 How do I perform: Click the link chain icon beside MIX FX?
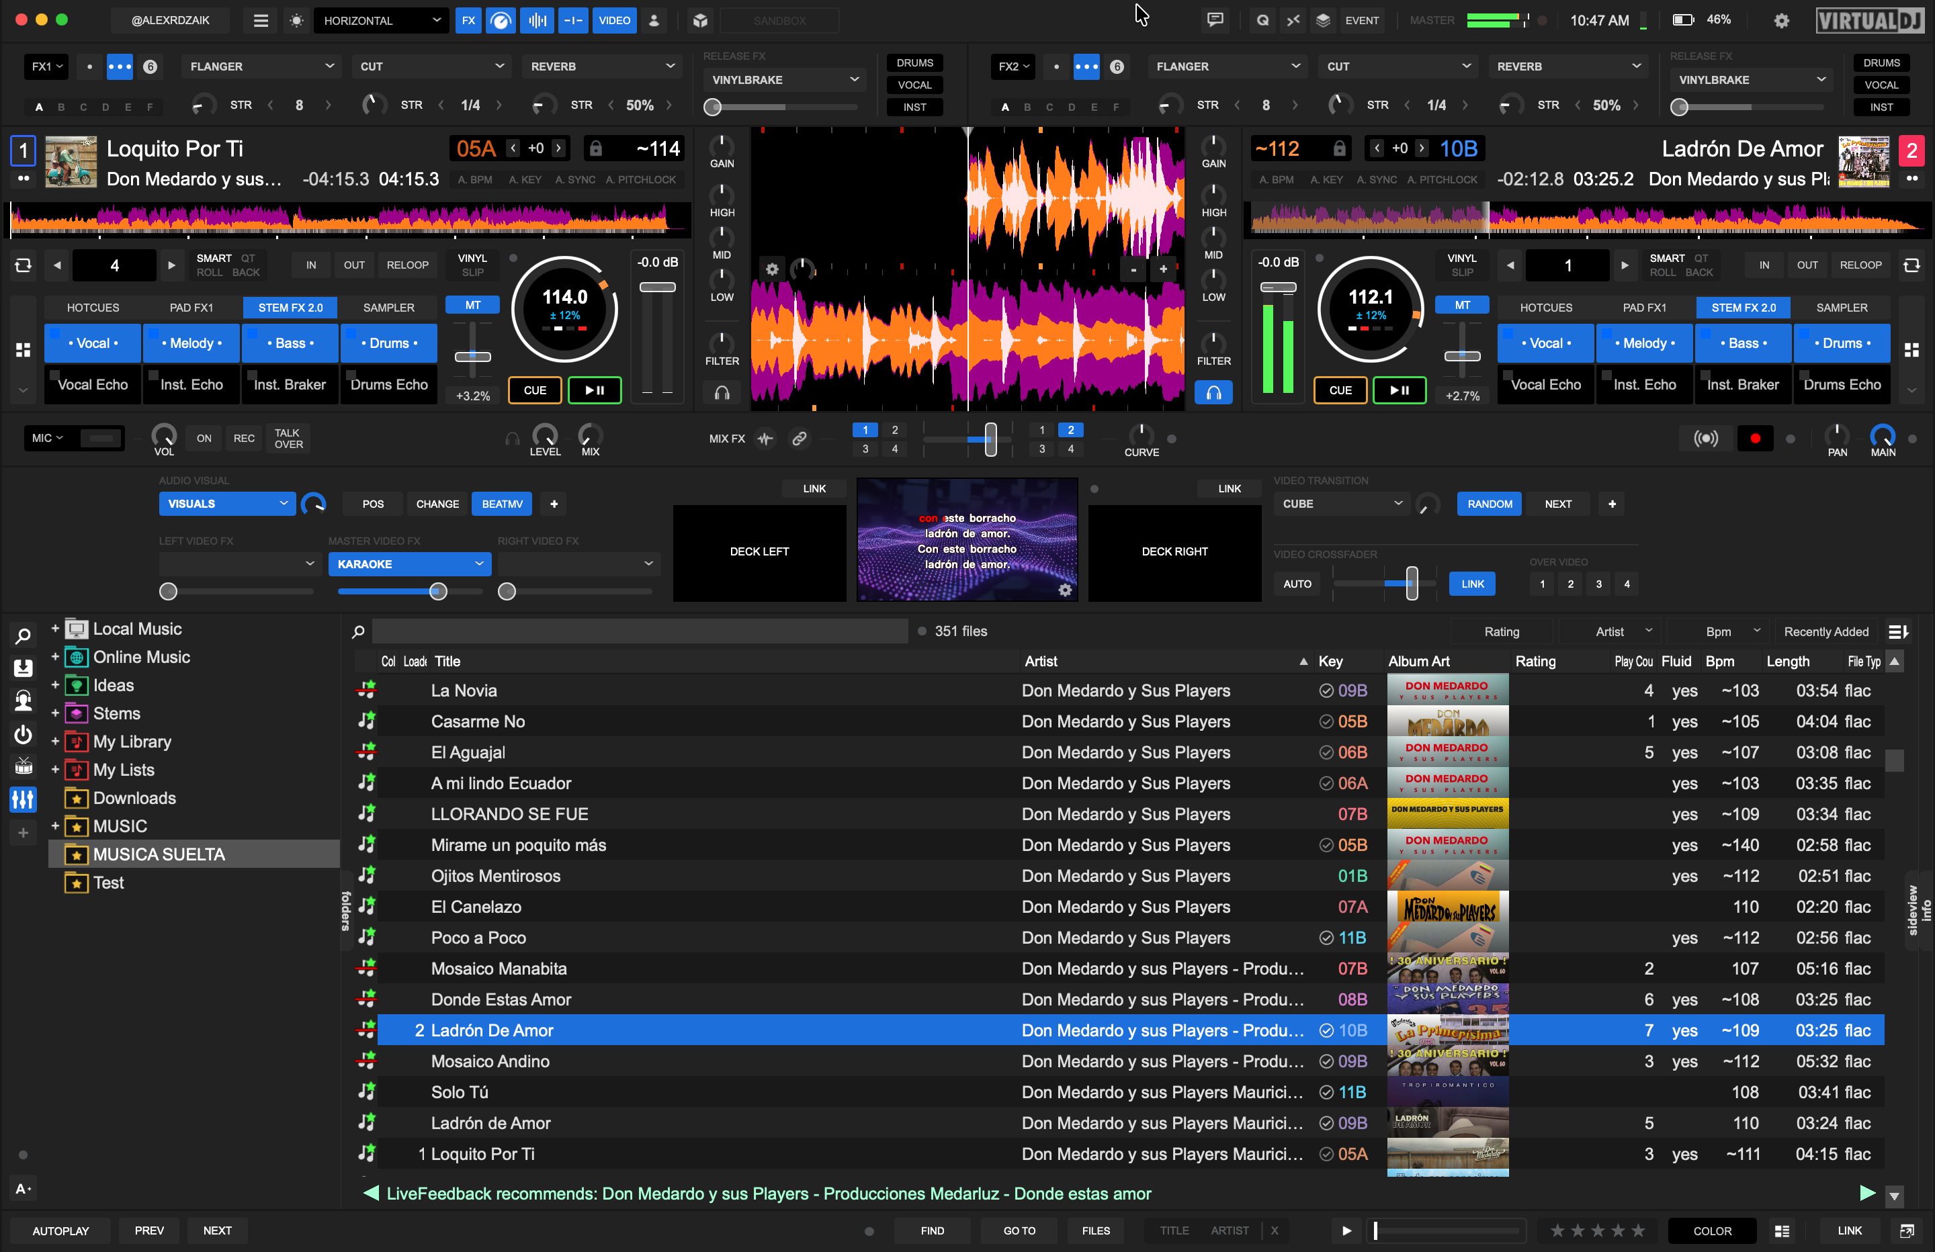800,439
